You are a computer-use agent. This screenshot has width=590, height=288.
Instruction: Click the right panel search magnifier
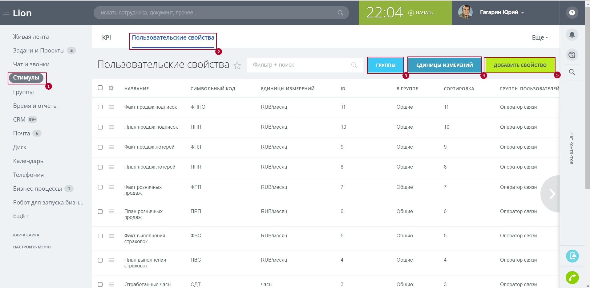pyautogui.click(x=572, y=72)
